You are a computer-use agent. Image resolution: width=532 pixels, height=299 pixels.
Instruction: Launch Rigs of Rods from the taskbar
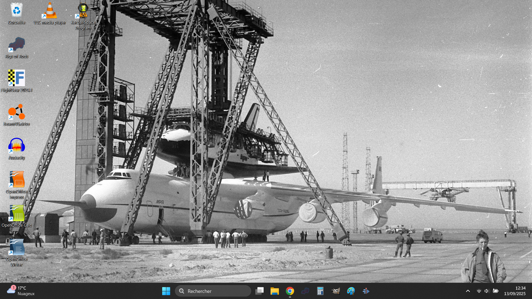click(305, 291)
